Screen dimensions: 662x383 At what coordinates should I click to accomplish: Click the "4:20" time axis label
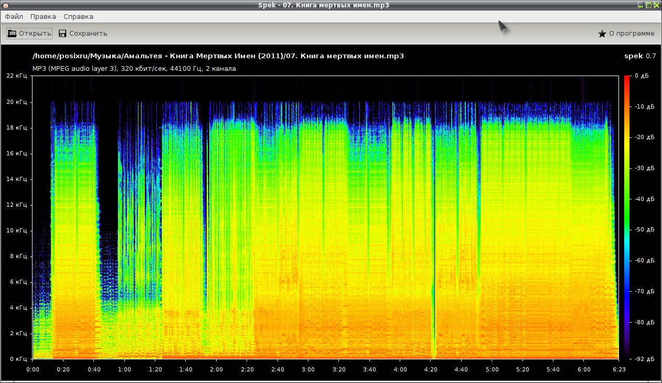431,369
